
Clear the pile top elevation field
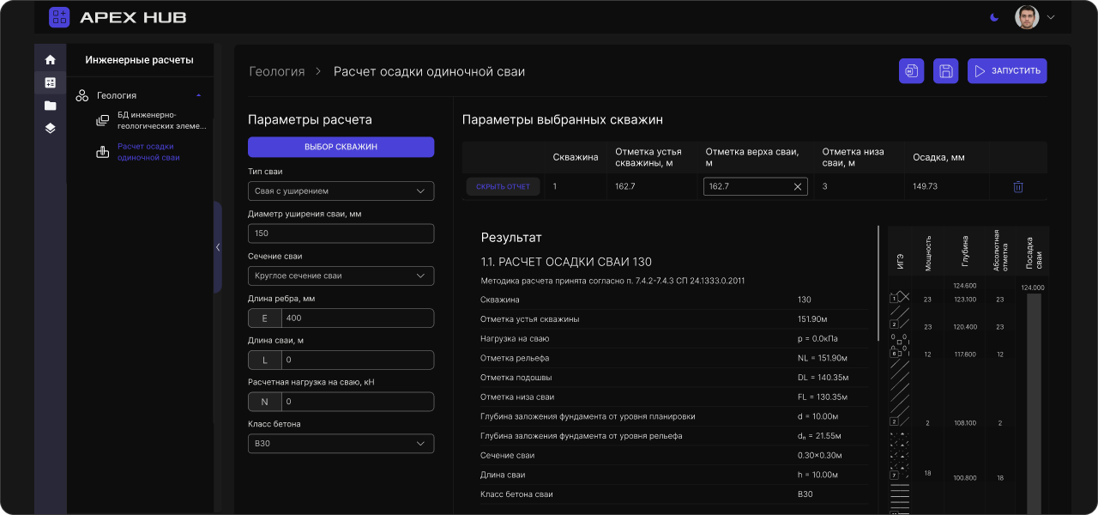click(797, 186)
